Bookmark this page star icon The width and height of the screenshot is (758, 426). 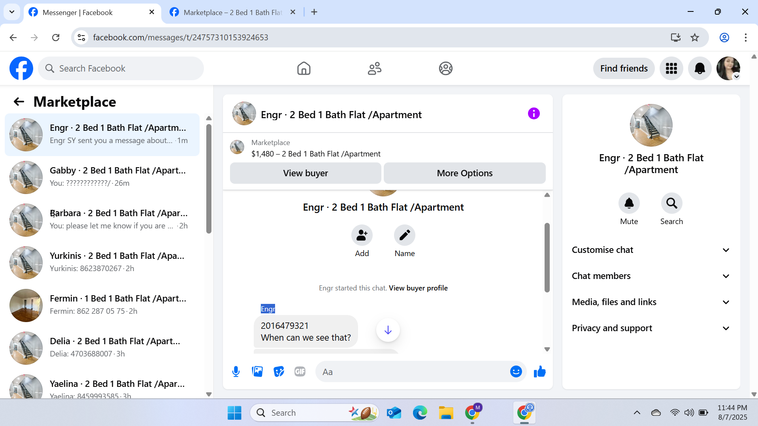(694, 38)
